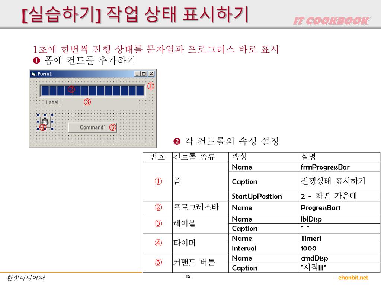
Task: Click the page number 16 footer
Action: (x=188, y=276)
